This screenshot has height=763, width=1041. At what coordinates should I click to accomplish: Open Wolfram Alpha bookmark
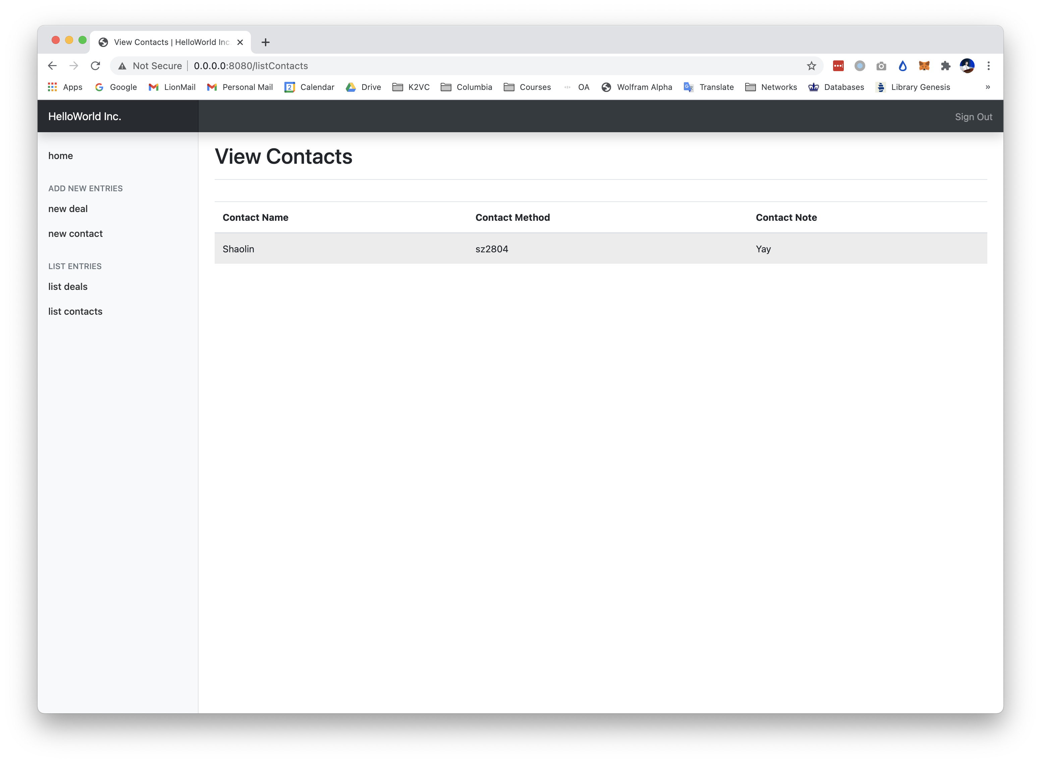coord(637,87)
